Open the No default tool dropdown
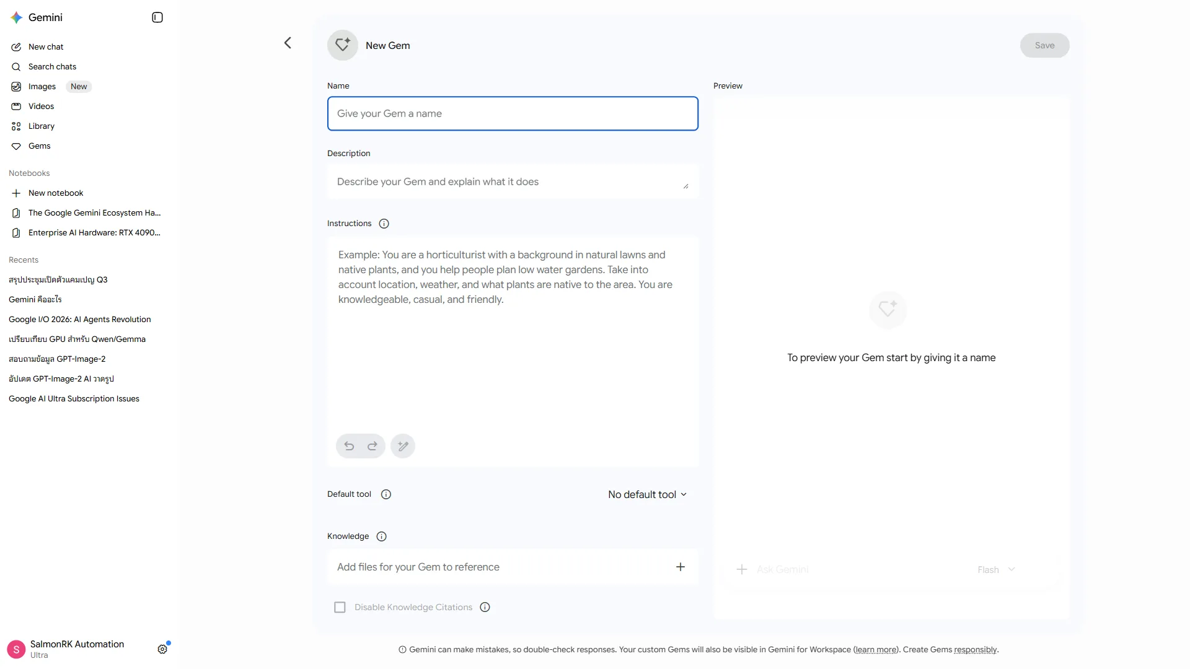The image size is (1190, 669). tap(648, 494)
